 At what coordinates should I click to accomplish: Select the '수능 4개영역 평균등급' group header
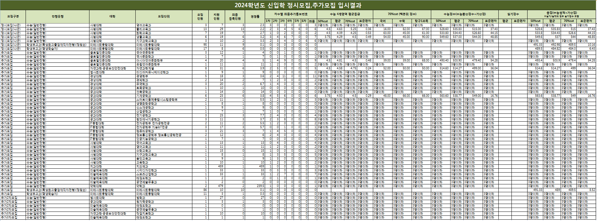[345, 14]
